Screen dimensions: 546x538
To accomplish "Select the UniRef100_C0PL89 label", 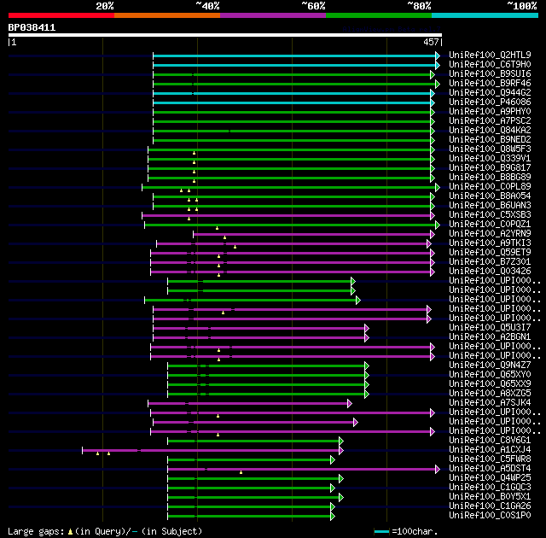I will click(490, 187).
